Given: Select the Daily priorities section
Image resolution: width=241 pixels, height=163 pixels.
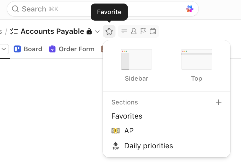Looking at the screenshot, I should [149, 146].
